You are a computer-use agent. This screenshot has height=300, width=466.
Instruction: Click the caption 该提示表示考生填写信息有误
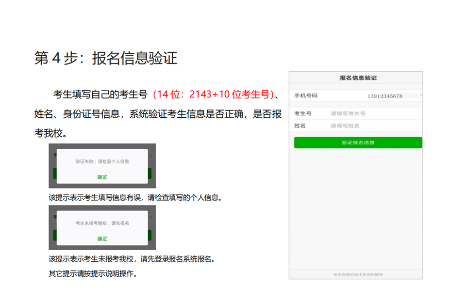click(135, 198)
